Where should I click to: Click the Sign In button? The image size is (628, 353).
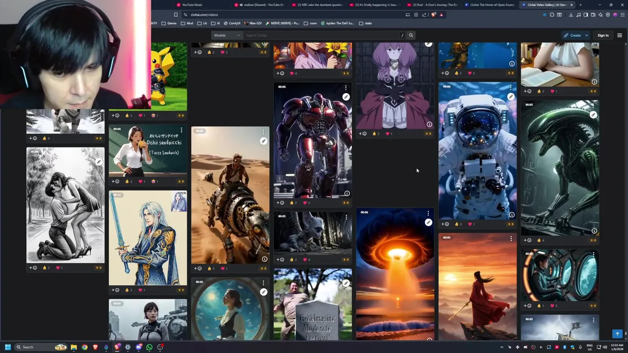(603, 35)
